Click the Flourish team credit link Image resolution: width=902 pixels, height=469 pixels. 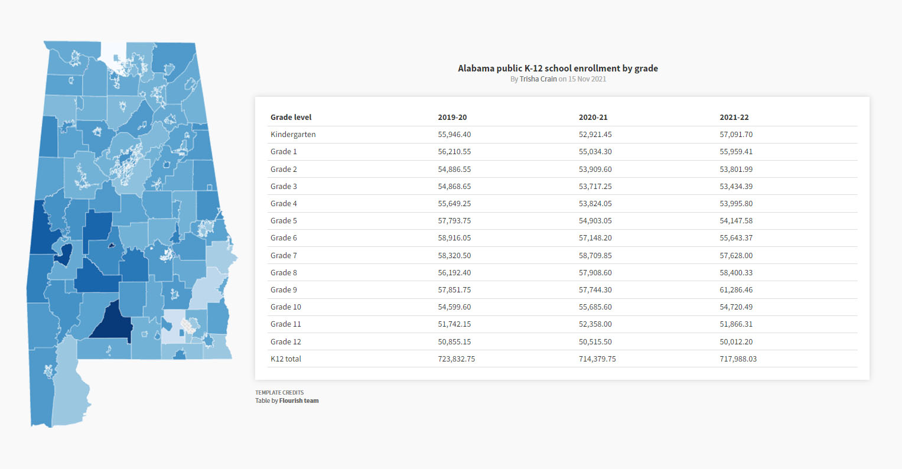(299, 400)
